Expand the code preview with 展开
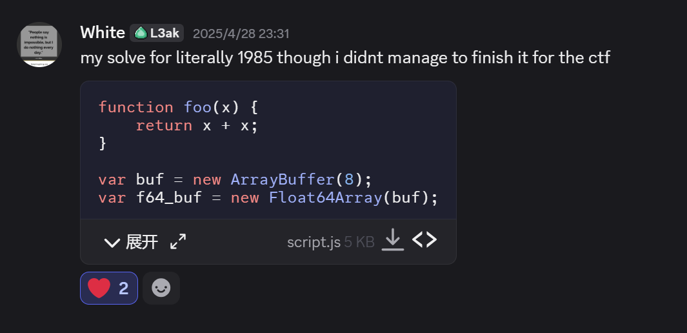The image size is (687, 333). point(141,242)
